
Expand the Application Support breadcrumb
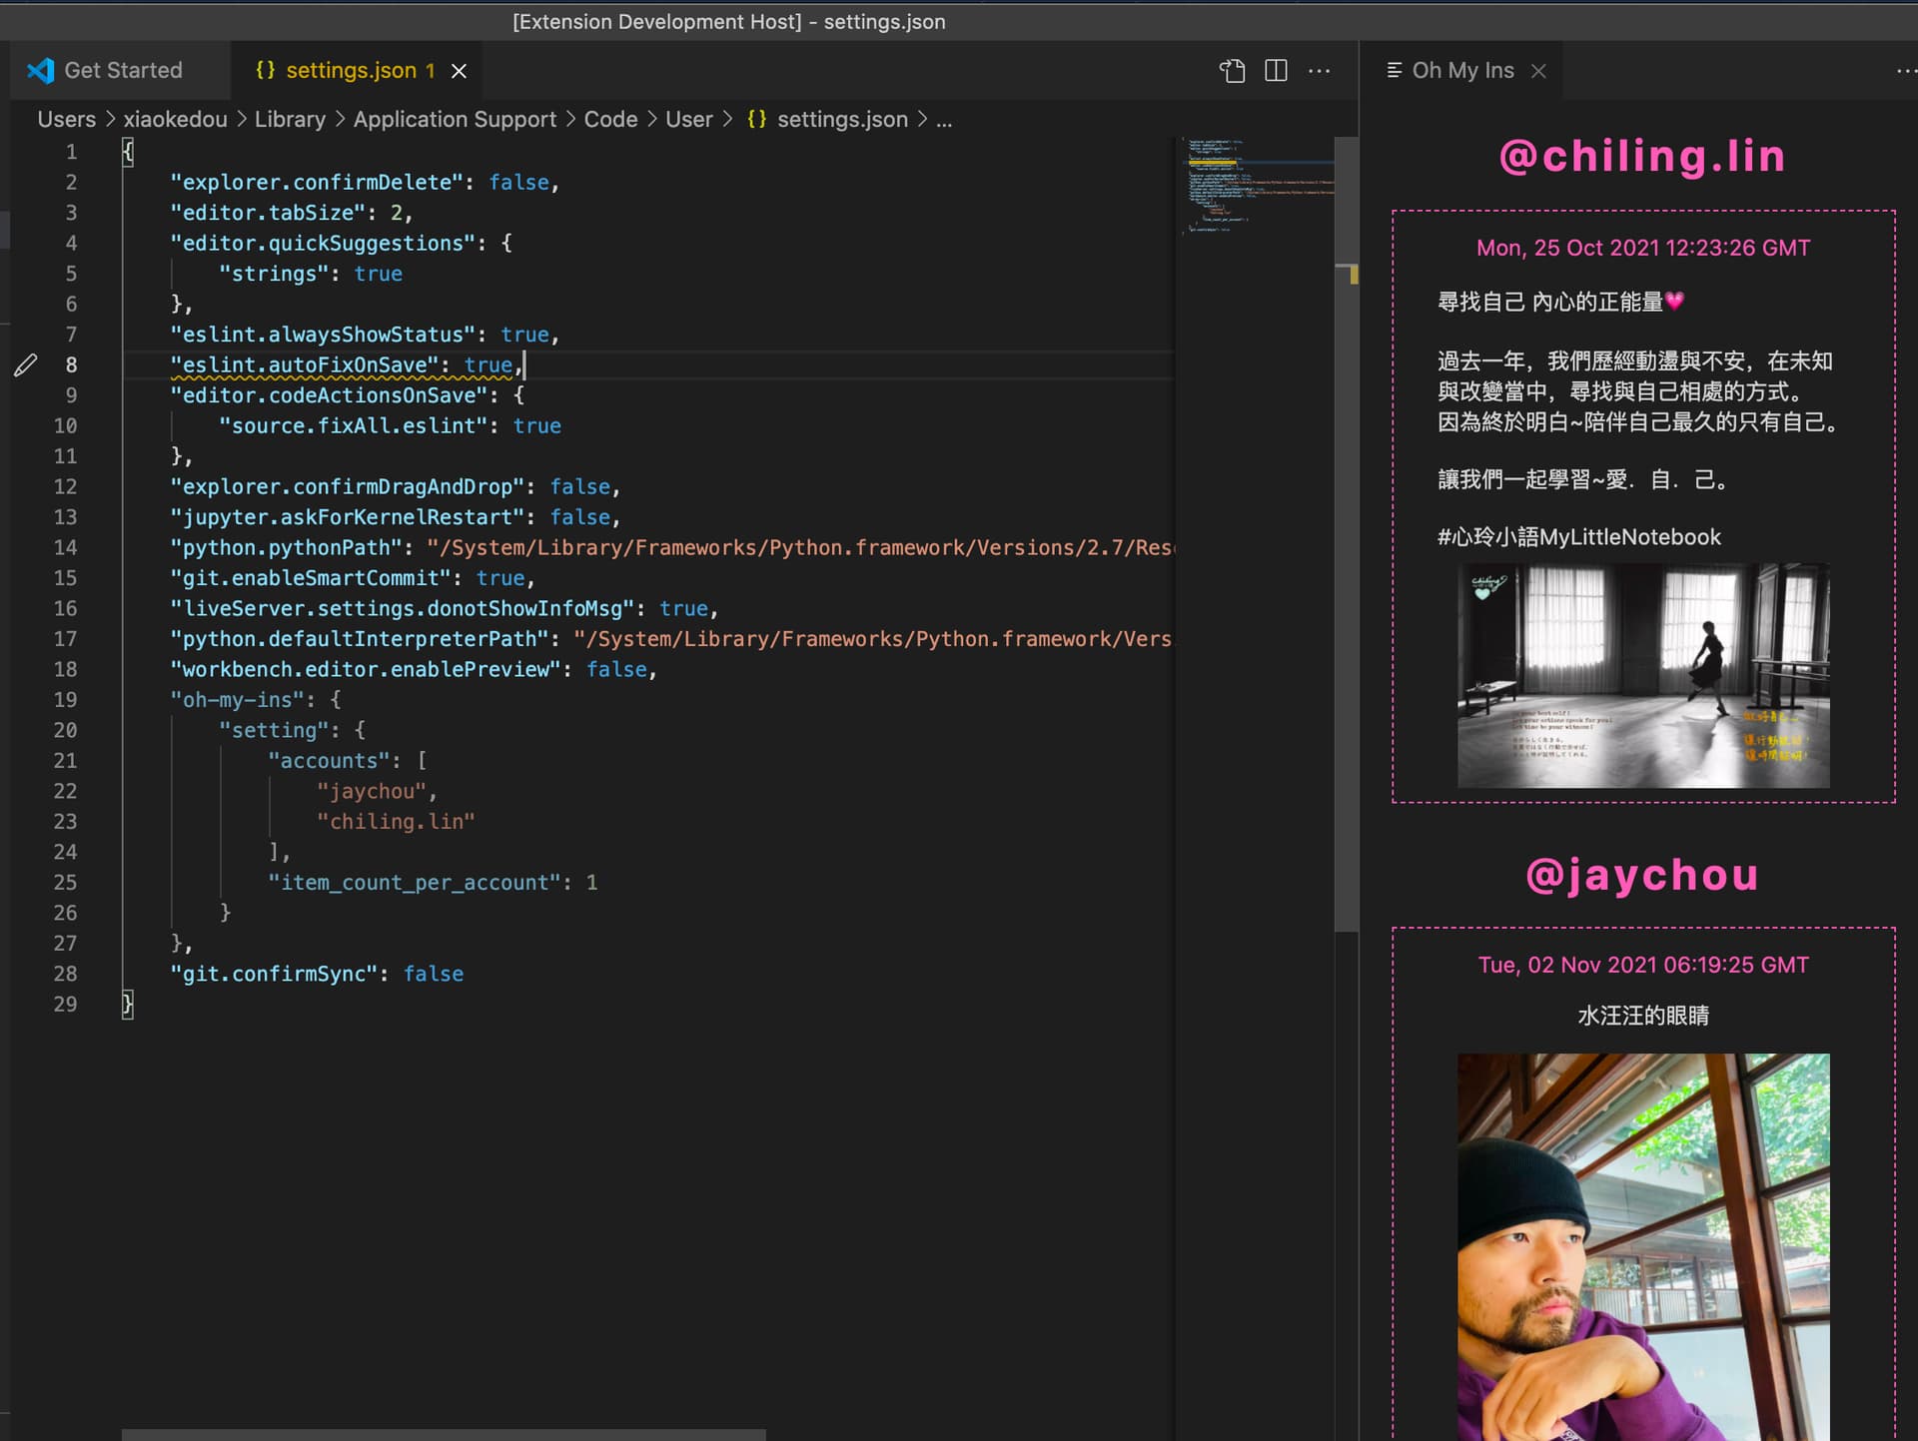point(455,120)
